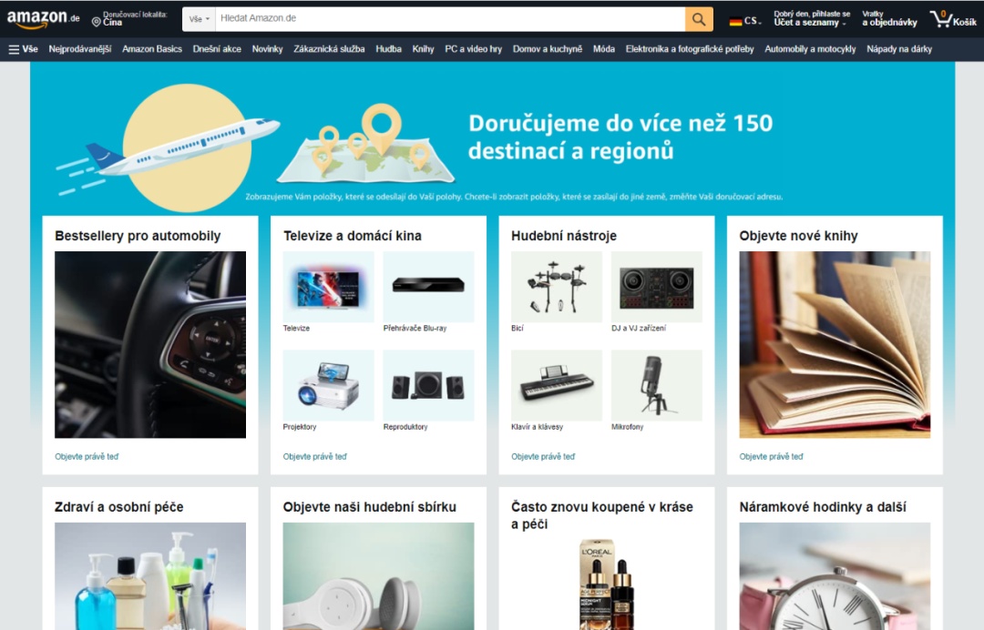Click the Reproduktory speakers thumbnail
Screen dimensions: 984x630
[428, 385]
